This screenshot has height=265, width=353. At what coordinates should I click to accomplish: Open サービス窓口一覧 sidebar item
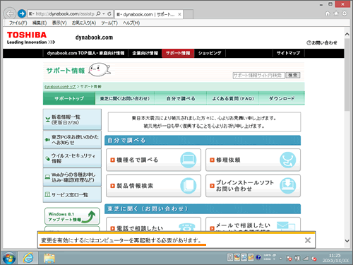[72, 194]
